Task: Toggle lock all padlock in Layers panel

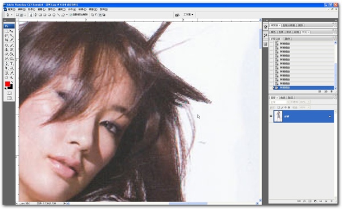Action: point(289,108)
